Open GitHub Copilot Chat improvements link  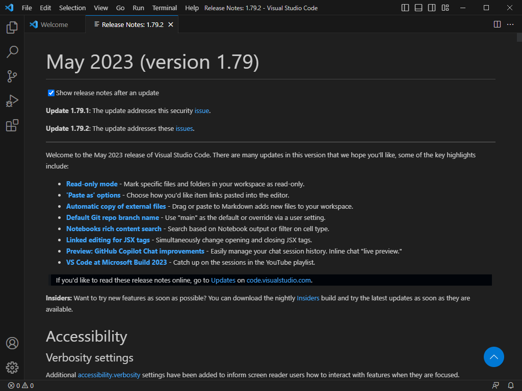135,252
